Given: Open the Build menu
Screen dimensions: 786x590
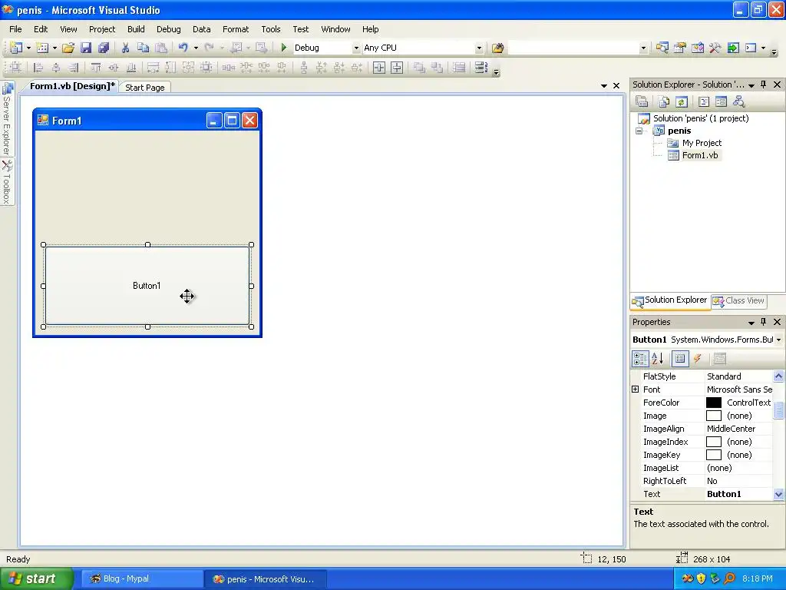Looking at the screenshot, I should 136,29.
